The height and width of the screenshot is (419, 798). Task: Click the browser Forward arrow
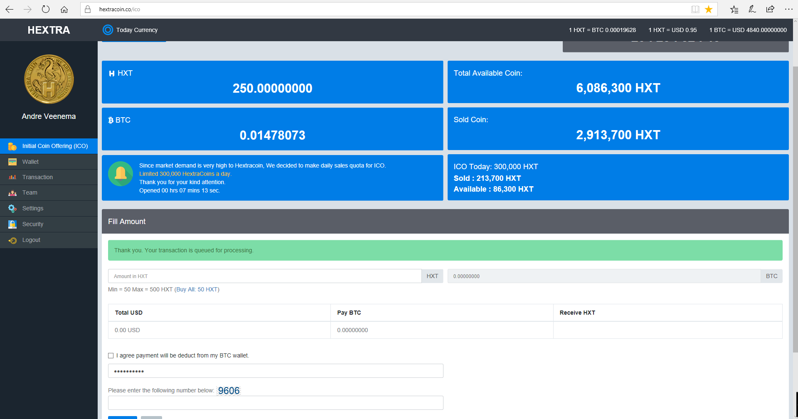click(27, 9)
